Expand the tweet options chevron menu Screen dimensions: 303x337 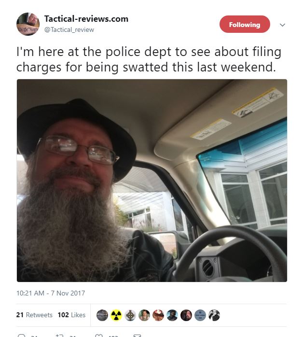(x=282, y=25)
